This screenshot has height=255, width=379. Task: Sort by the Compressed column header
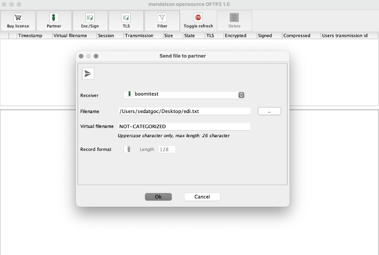(x=301, y=36)
